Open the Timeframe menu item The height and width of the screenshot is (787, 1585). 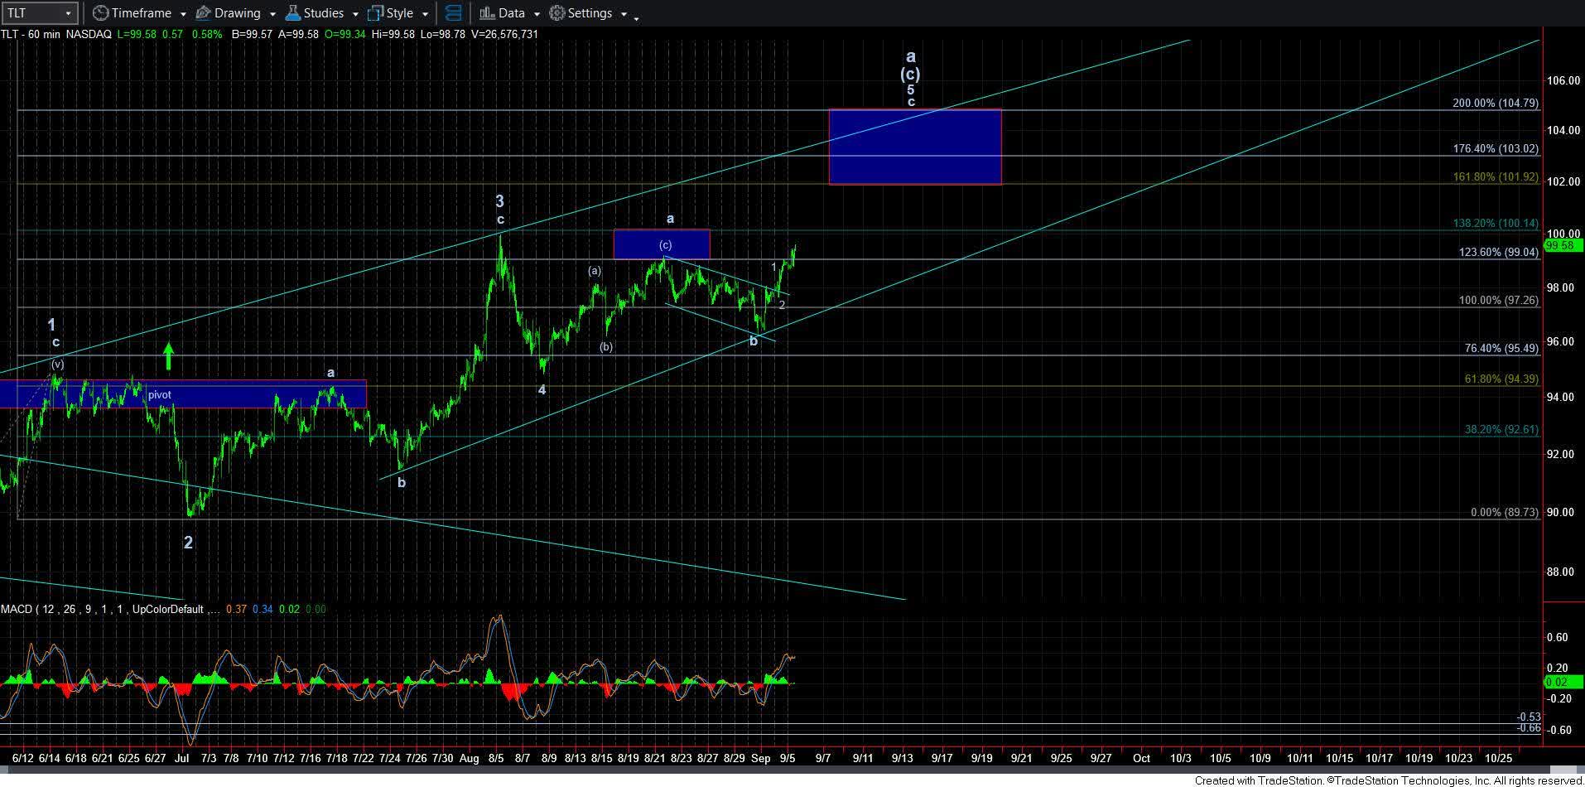(x=142, y=12)
